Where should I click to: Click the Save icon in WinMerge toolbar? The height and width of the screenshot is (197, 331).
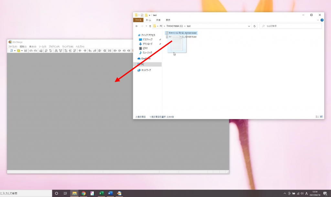click(x=26, y=51)
